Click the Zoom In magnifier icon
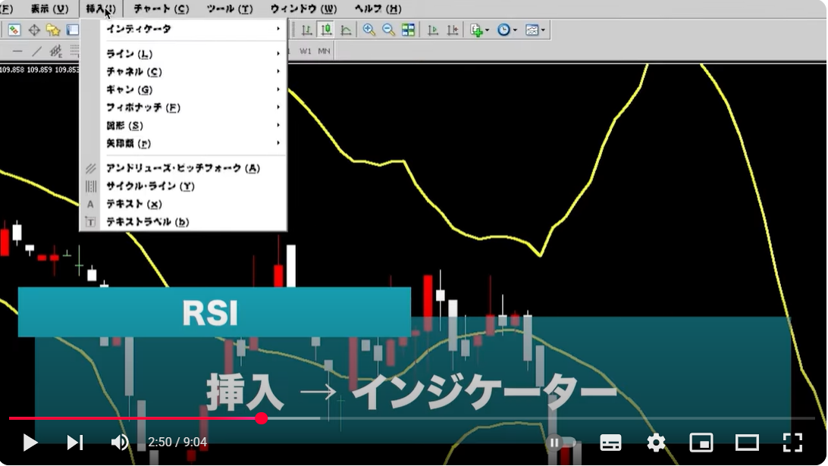The width and height of the screenshot is (828, 466). tap(369, 30)
